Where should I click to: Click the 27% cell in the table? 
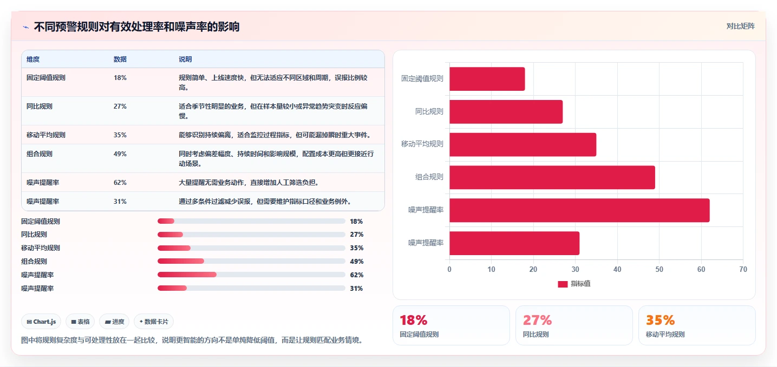tap(120, 106)
